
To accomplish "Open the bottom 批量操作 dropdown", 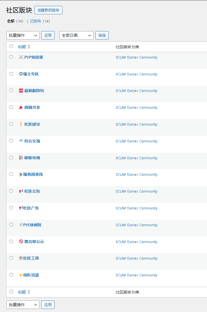I will pos(23,304).
